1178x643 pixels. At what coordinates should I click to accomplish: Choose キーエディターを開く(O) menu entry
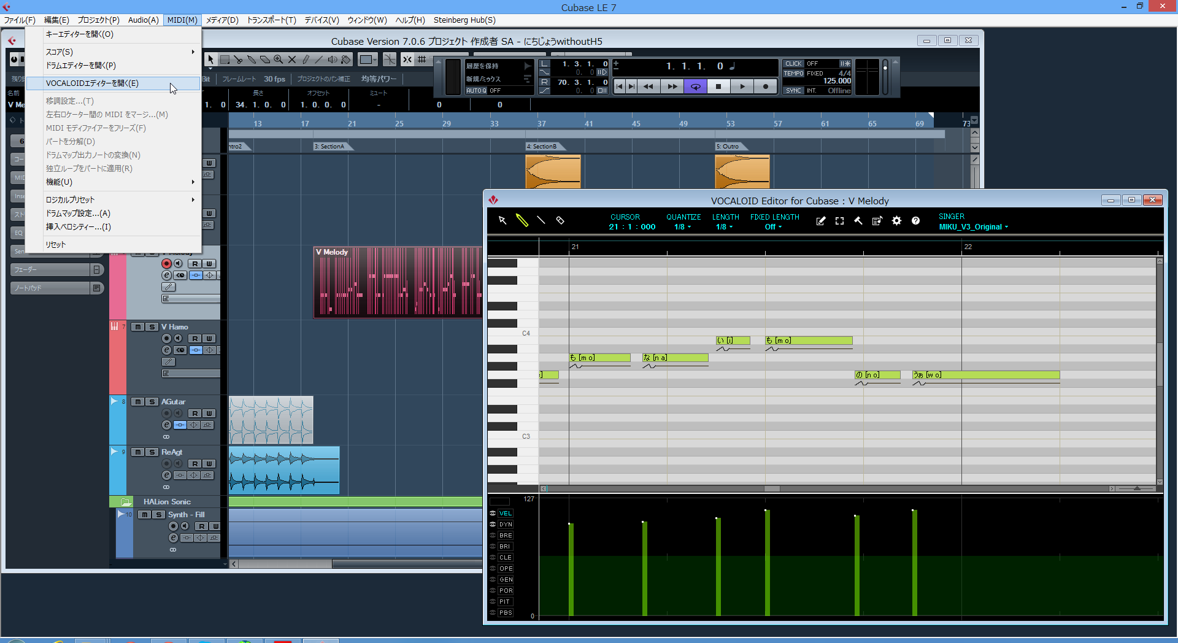(x=114, y=34)
